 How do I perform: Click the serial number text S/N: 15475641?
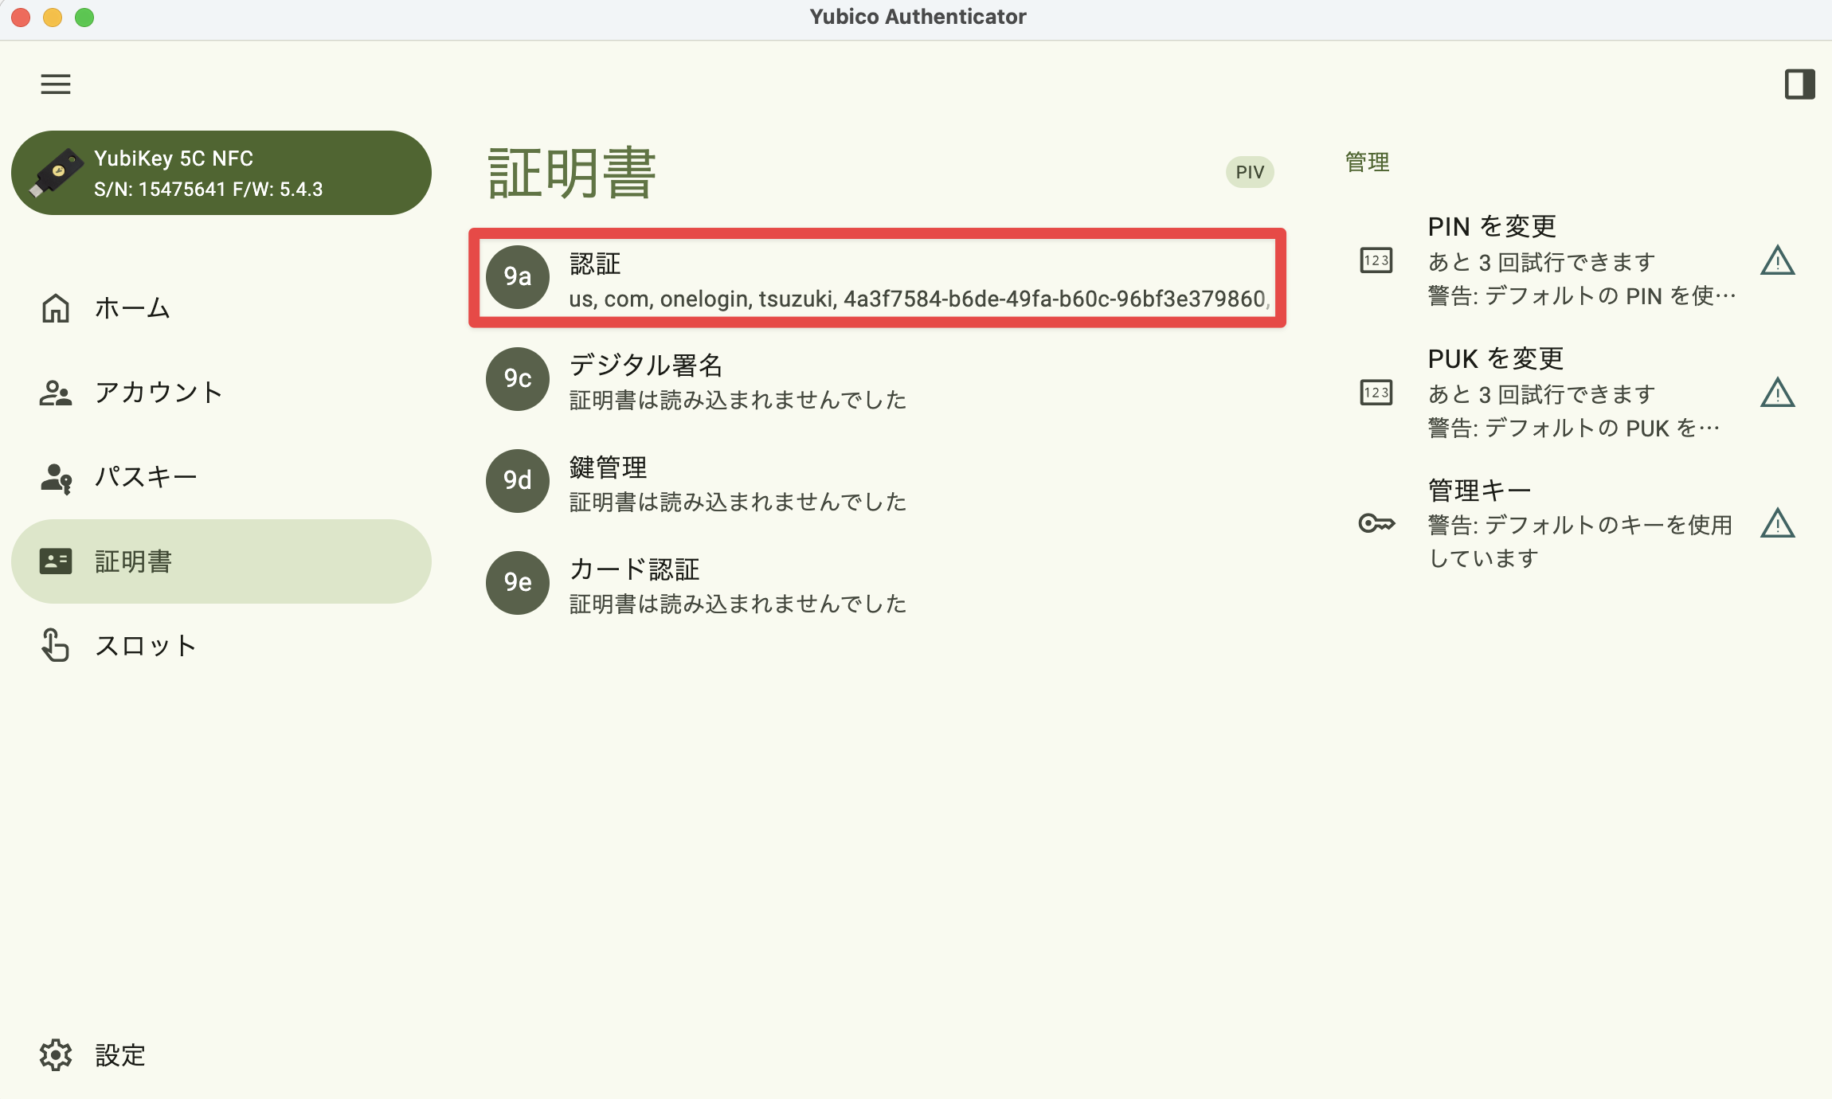tap(160, 189)
